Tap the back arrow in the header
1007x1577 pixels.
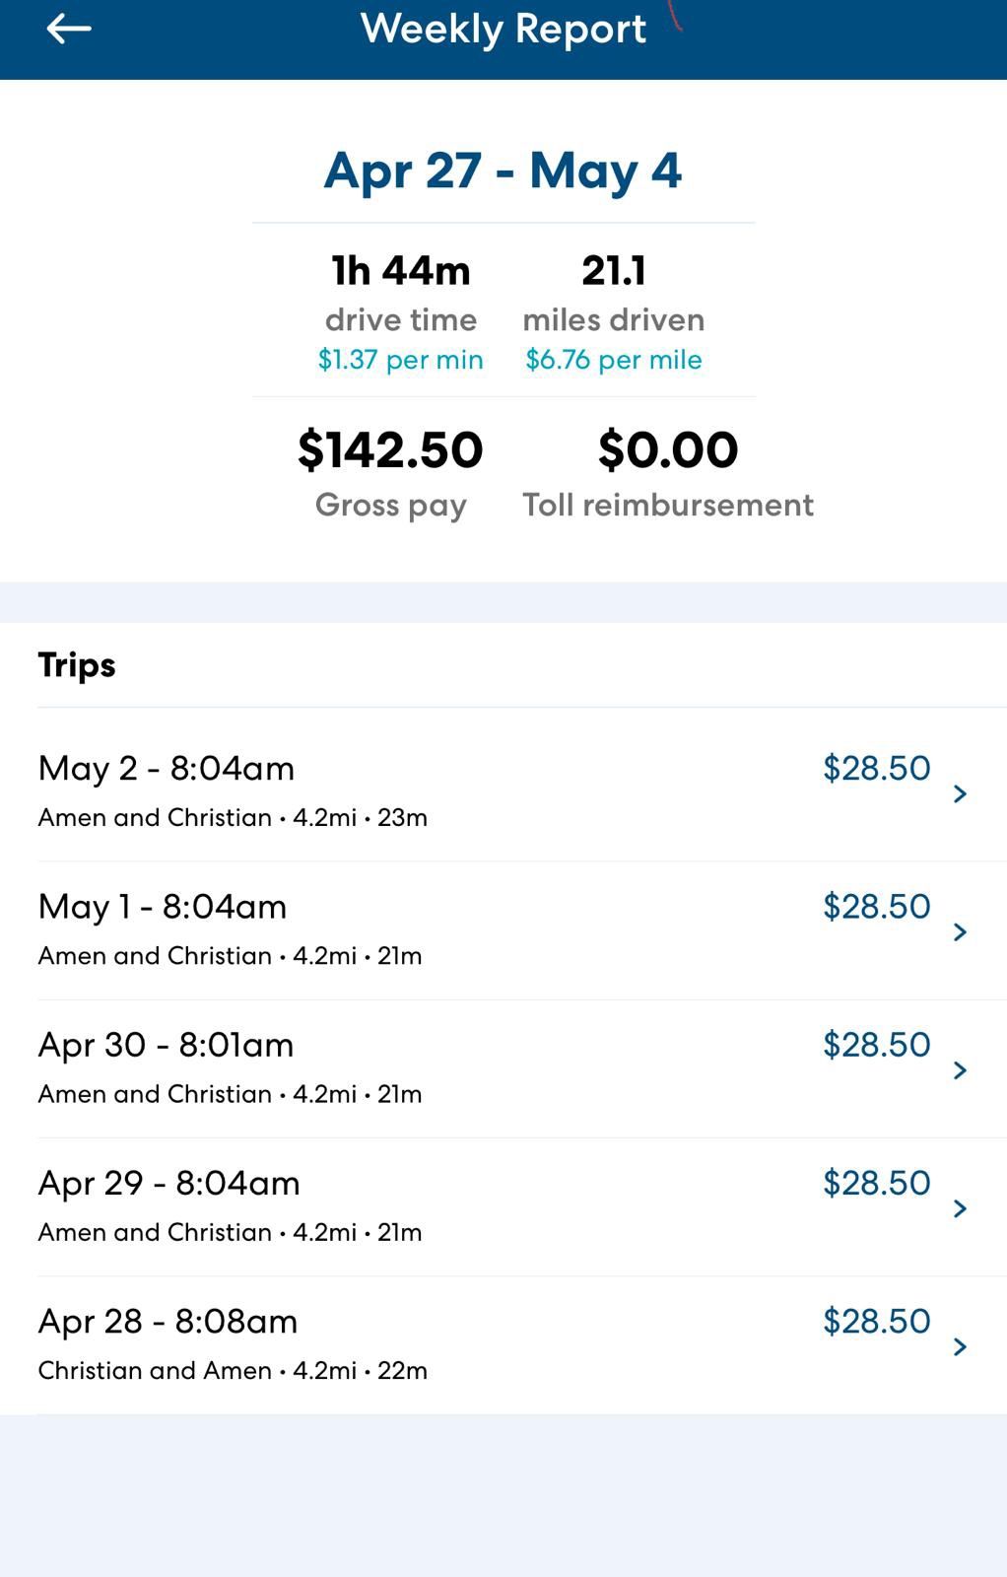(x=68, y=29)
